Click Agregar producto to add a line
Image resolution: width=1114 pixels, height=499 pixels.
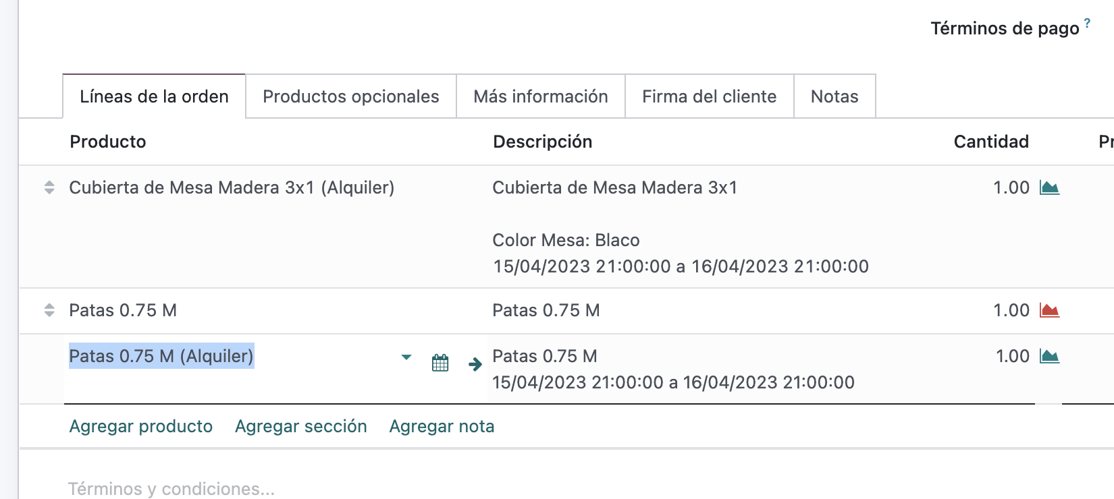point(141,426)
